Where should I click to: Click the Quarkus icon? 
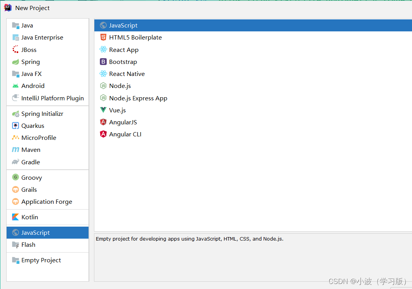[16, 126]
